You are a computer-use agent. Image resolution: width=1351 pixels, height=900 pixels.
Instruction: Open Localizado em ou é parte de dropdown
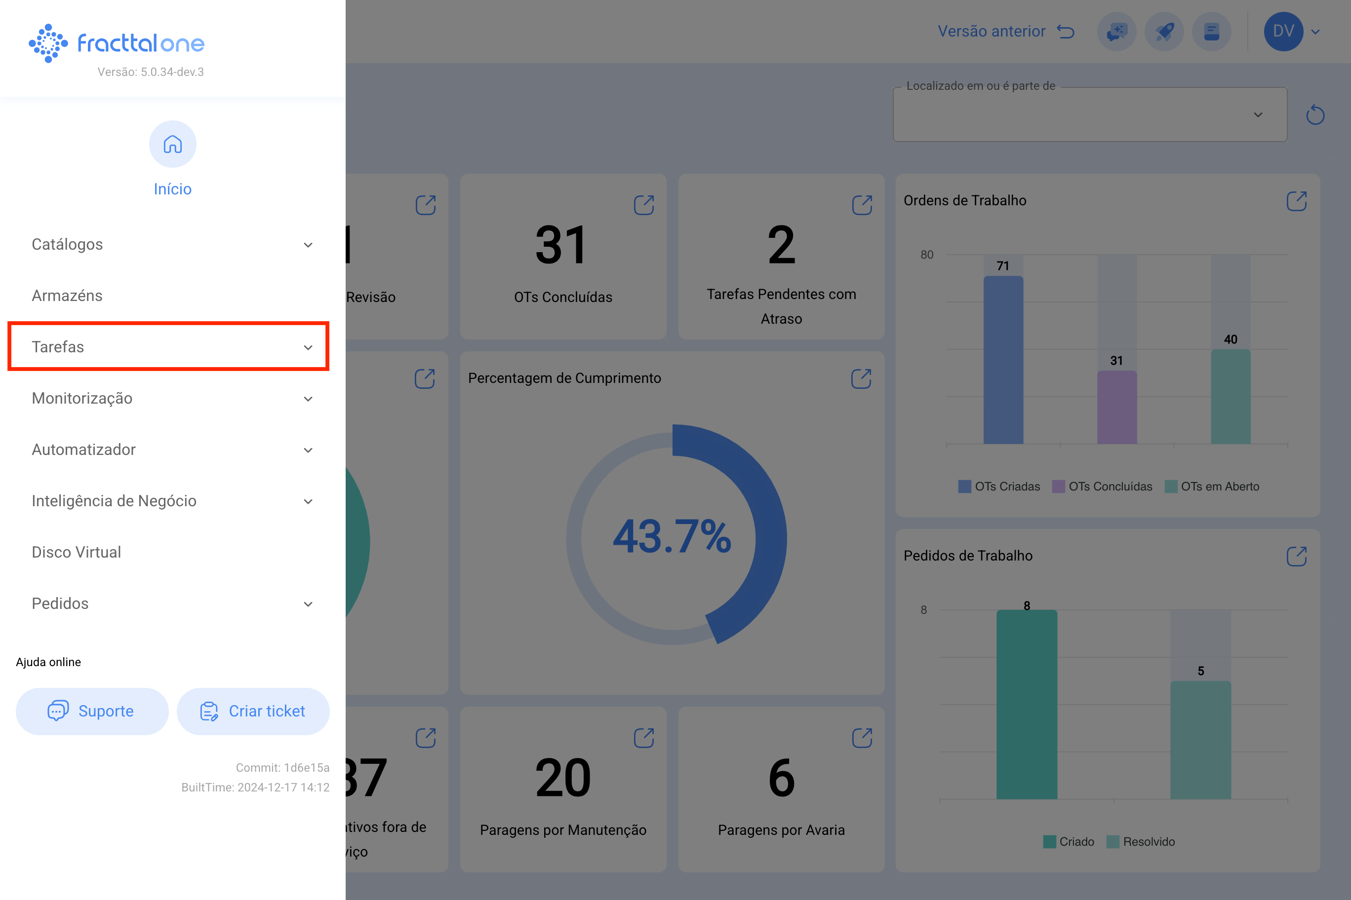[1090, 114]
